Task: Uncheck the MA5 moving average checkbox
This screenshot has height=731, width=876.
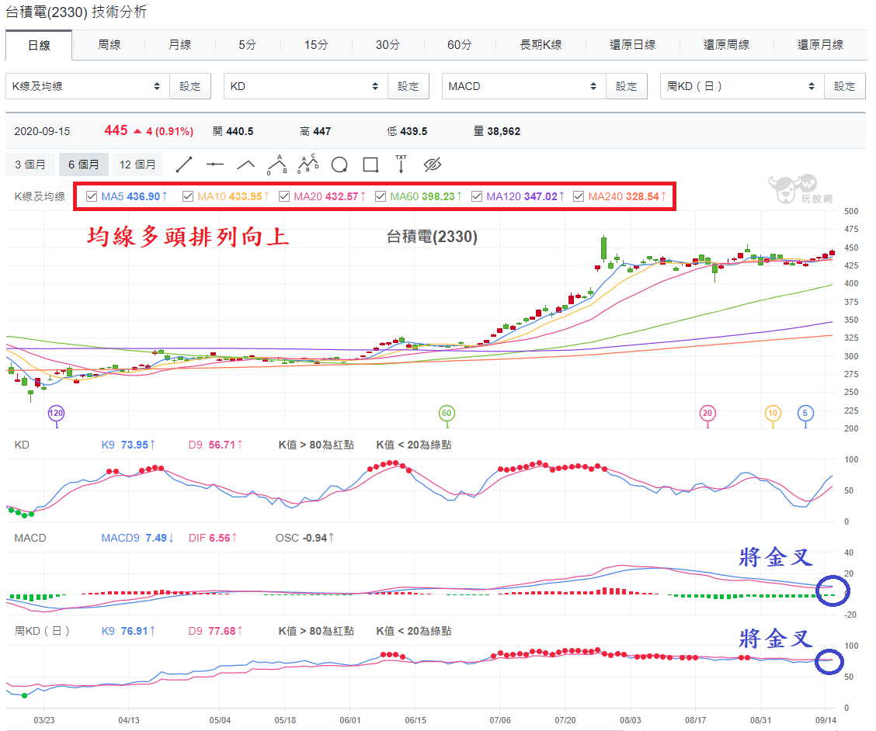Action: 92,196
